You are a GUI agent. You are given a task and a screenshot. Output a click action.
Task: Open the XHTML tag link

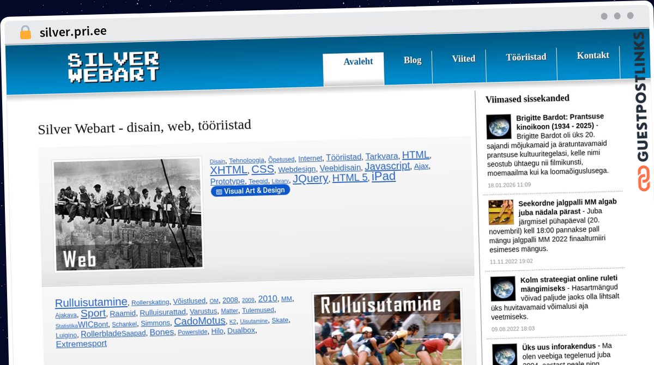tap(229, 170)
